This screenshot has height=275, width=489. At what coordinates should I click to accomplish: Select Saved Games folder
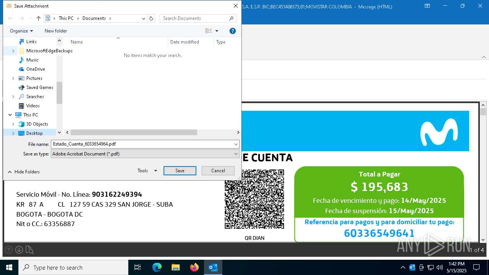(39, 87)
